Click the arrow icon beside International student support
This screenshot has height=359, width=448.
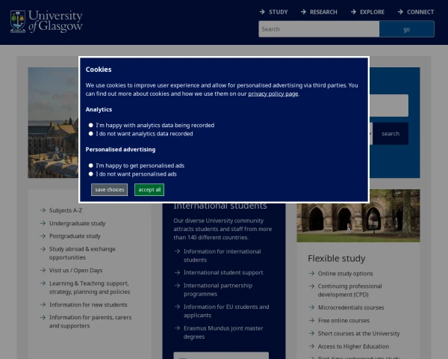click(x=177, y=272)
